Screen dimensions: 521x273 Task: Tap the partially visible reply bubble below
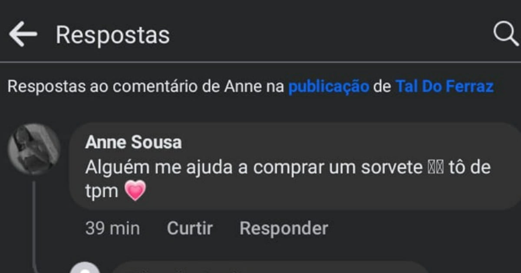pyautogui.click(x=269, y=268)
